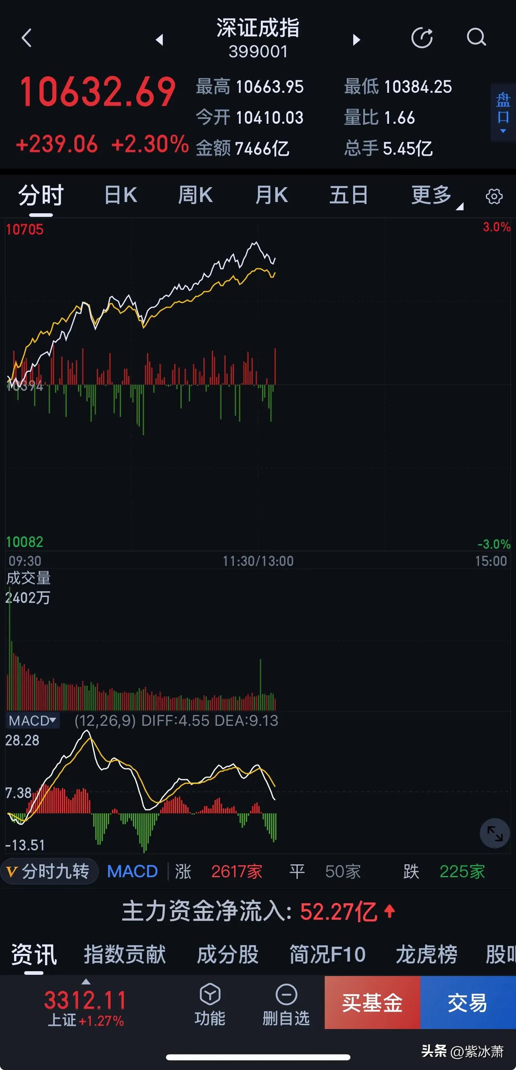Screen dimensions: 516x1070
Task: Tap the MACD parameters (12,26,9) readout
Action: [105, 720]
